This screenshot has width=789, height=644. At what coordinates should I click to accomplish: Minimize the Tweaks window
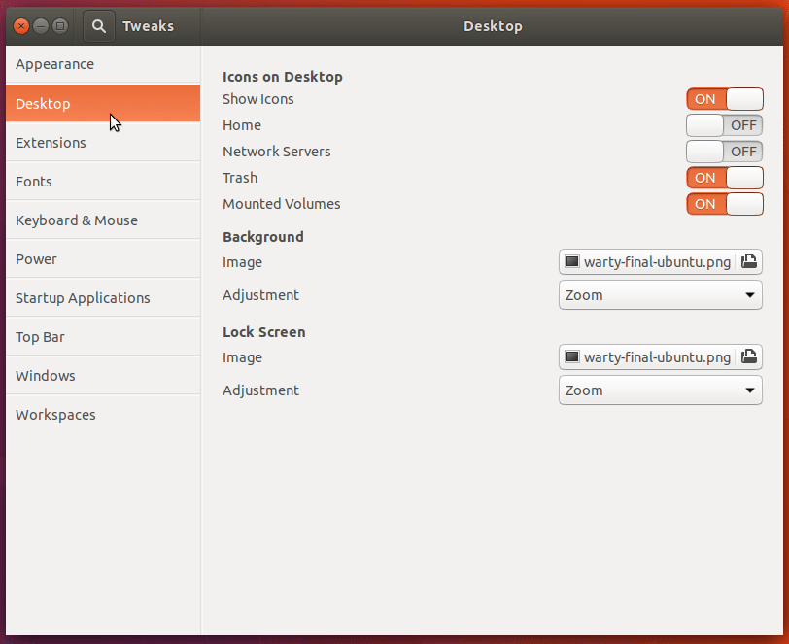coord(41,26)
